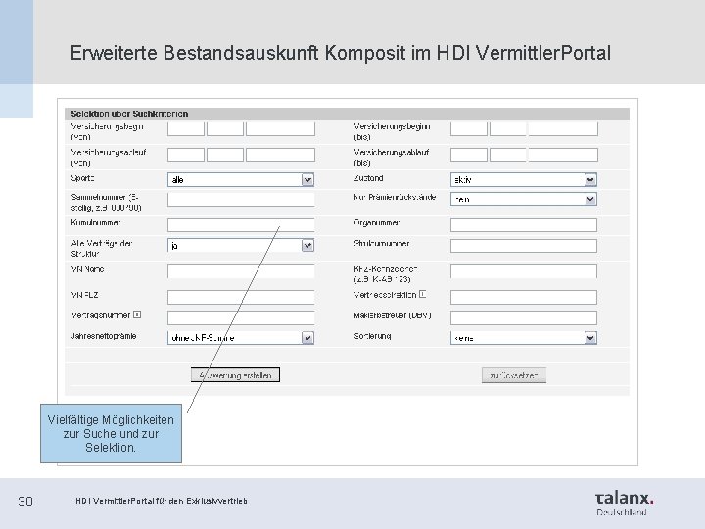Focus the Vertragsnummer input field
Image resolution: width=705 pixels, height=529 pixels.
click(241, 317)
